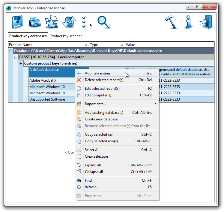Select the Adobe Acrobat X row
Viewport: 224px width, 212px height.
pos(52,80)
